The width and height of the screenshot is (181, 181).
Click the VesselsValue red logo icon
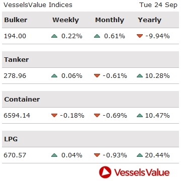pos(105,172)
